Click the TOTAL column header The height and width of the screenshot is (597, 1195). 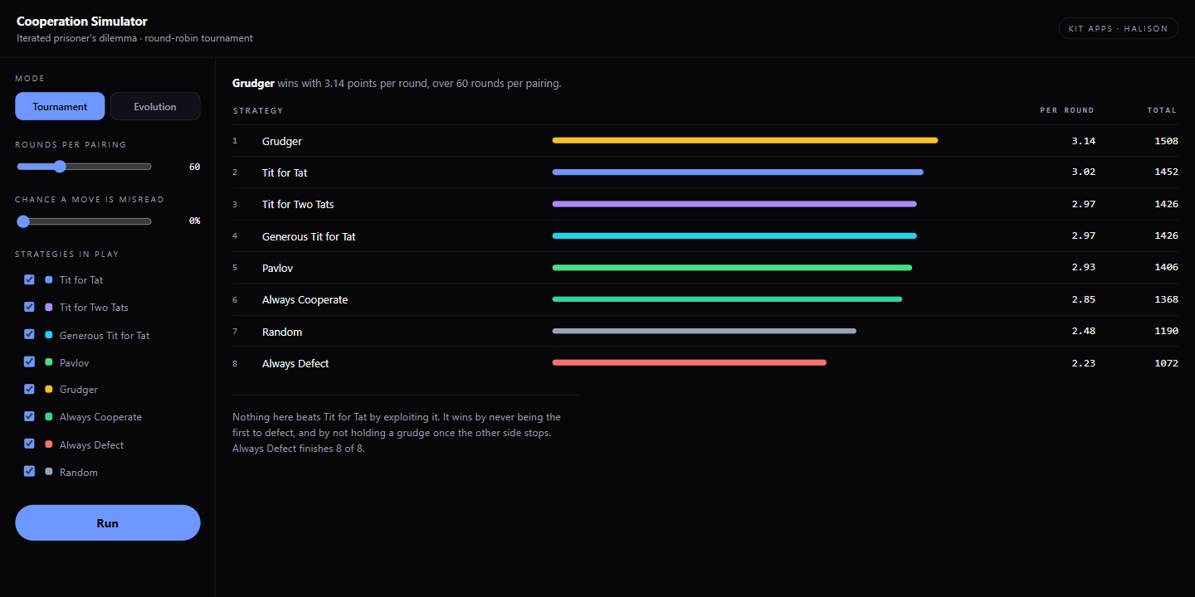click(x=1162, y=110)
